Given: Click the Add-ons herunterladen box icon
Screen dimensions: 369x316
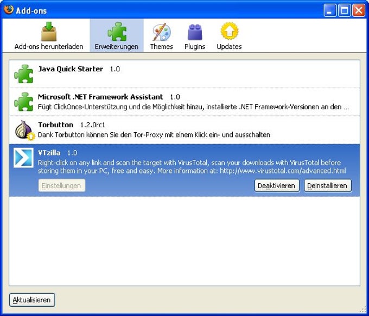Looking at the screenshot, I should coord(49,32).
